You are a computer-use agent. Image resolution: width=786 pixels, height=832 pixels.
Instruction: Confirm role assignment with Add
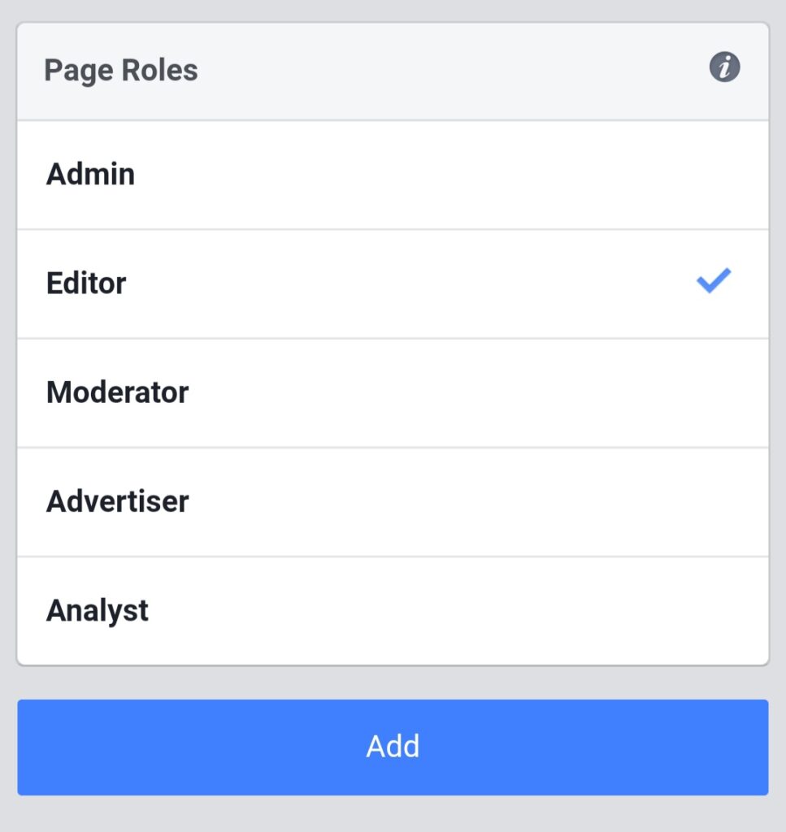[x=393, y=747]
